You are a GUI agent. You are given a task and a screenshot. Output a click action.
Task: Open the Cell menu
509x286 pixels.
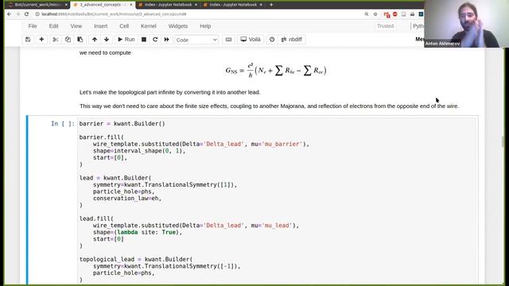[x=124, y=26]
